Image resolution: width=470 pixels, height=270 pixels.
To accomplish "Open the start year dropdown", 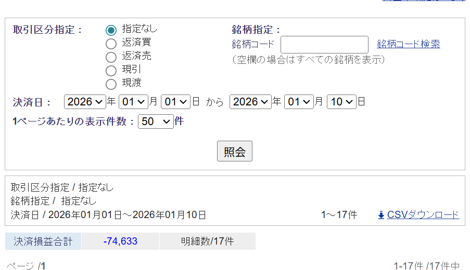I will click(x=85, y=102).
